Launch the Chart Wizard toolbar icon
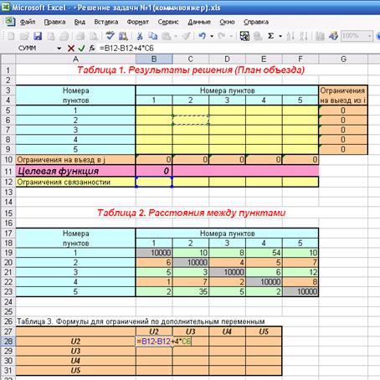The image size is (380, 380). pyautogui.click(x=320, y=36)
